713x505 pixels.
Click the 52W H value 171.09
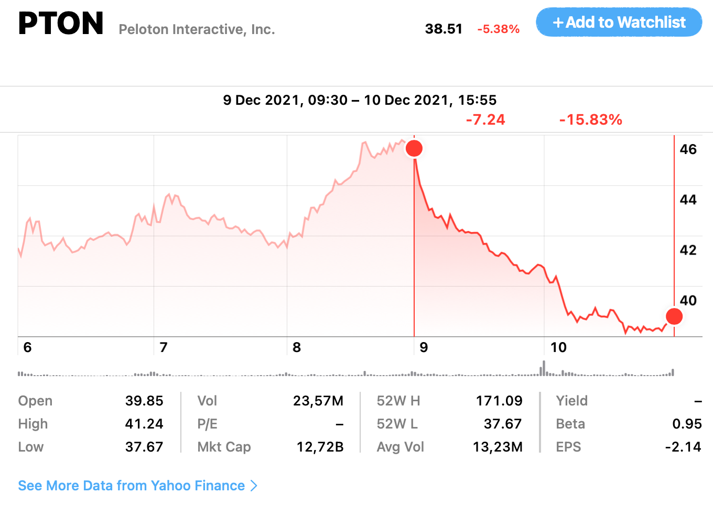pyautogui.click(x=499, y=401)
